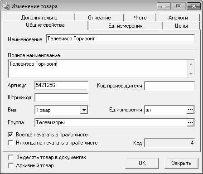Image resolution: width=203 pixels, height=174 pixels.
Task: Minimize the Изменение товара window
Action: click(164, 6)
